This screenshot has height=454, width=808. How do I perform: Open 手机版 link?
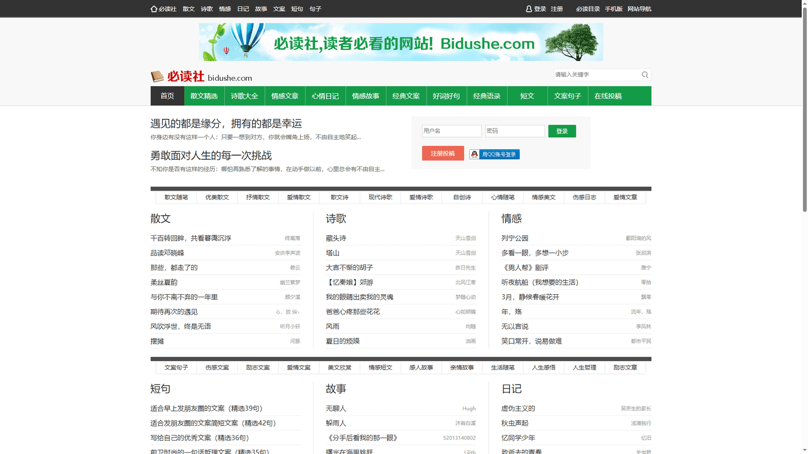[614, 9]
